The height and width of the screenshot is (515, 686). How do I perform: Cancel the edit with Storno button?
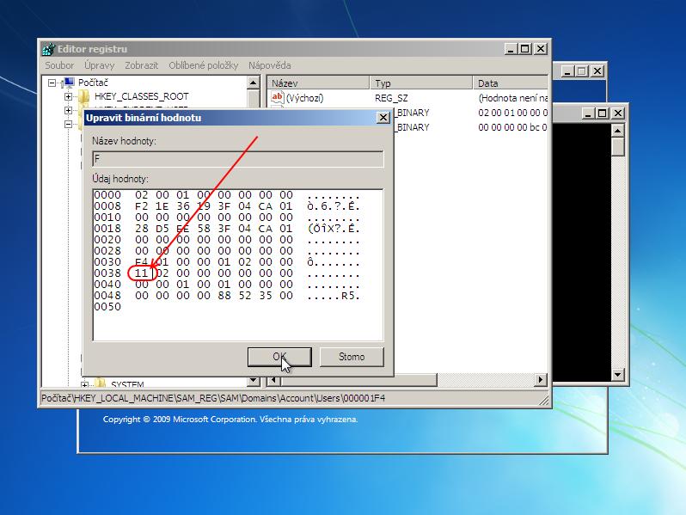click(x=351, y=357)
